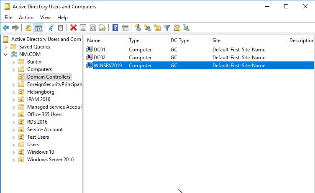Open the Help menu
The image size is (315, 193).
click(x=62, y=18)
